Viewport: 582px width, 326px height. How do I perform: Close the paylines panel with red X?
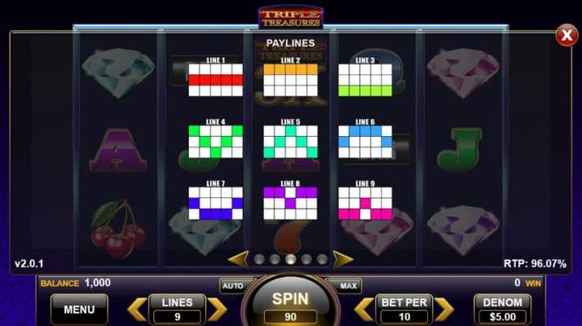[567, 35]
